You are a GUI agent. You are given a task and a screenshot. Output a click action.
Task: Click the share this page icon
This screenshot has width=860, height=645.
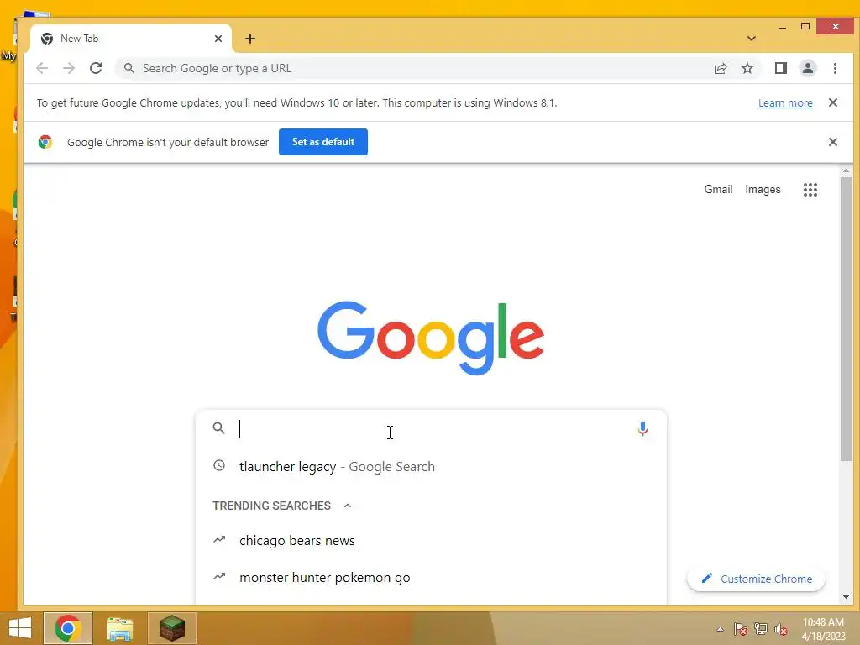[720, 68]
